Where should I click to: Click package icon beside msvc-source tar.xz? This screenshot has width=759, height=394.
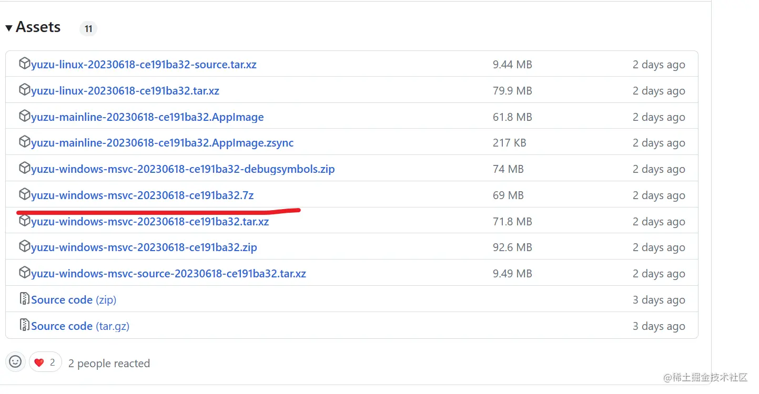pyautogui.click(x=24, y=273)
